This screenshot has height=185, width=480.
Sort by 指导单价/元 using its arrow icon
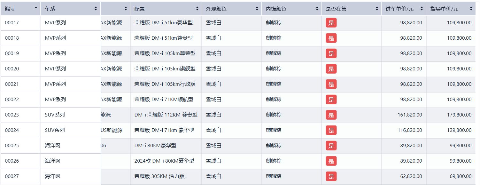(x=471, y=9)
